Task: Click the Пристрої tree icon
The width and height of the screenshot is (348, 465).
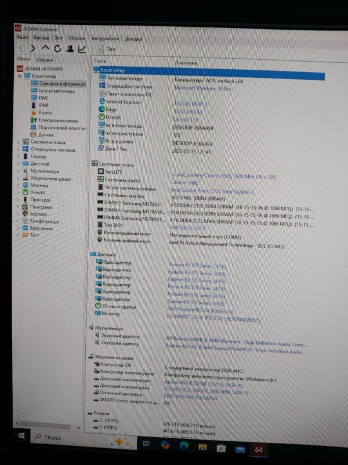Action: 26,199
